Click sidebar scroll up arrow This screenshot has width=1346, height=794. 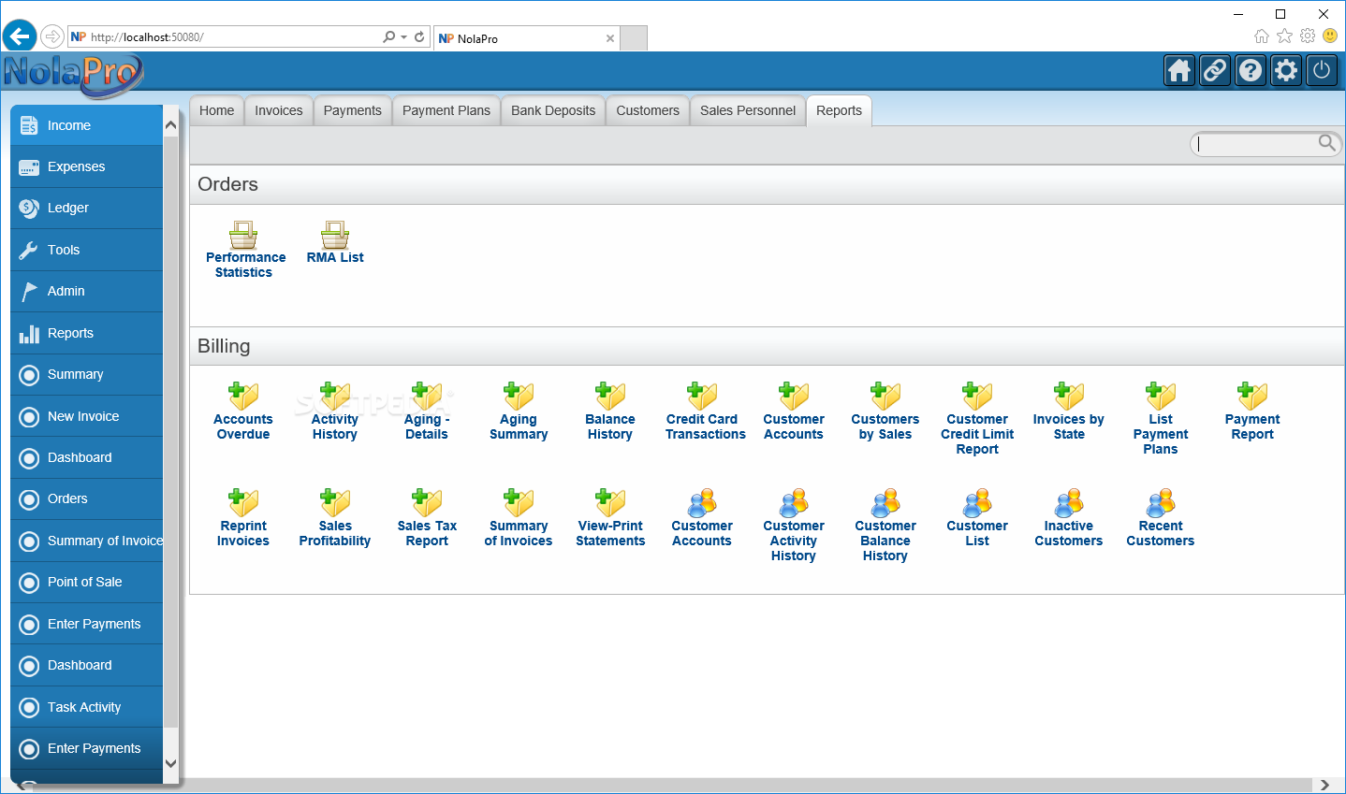(x=170, y=125)
